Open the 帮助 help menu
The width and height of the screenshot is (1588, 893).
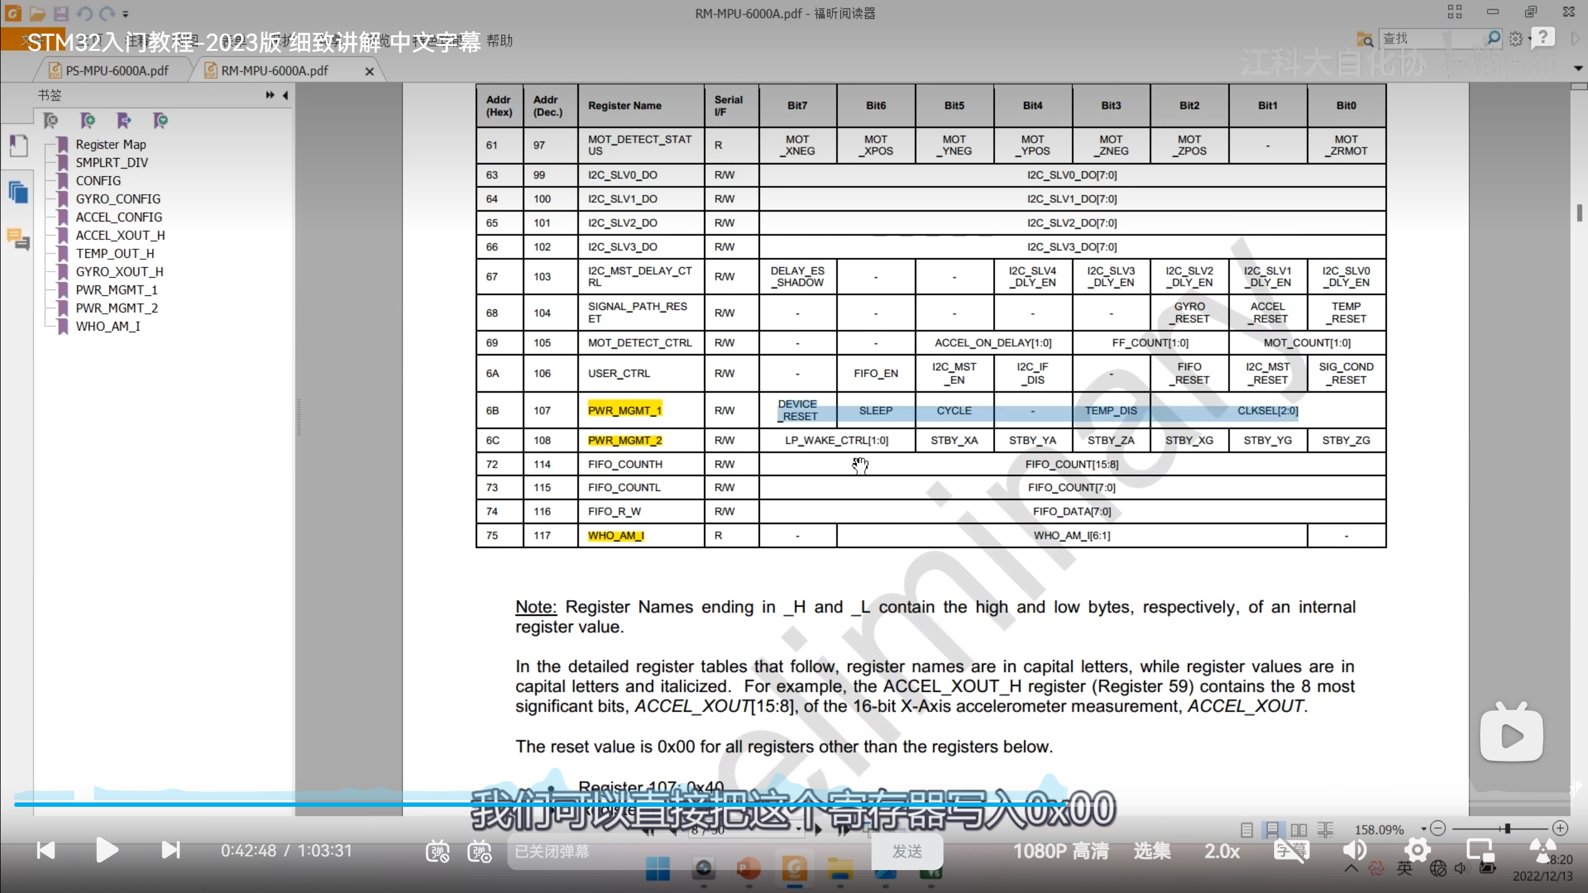[x=499, y=41]
